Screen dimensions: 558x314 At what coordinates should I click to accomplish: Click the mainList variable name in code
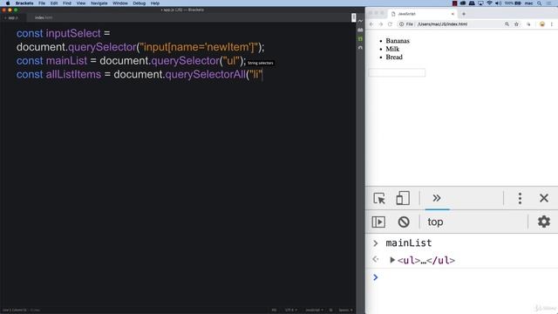tap(66, 61)
